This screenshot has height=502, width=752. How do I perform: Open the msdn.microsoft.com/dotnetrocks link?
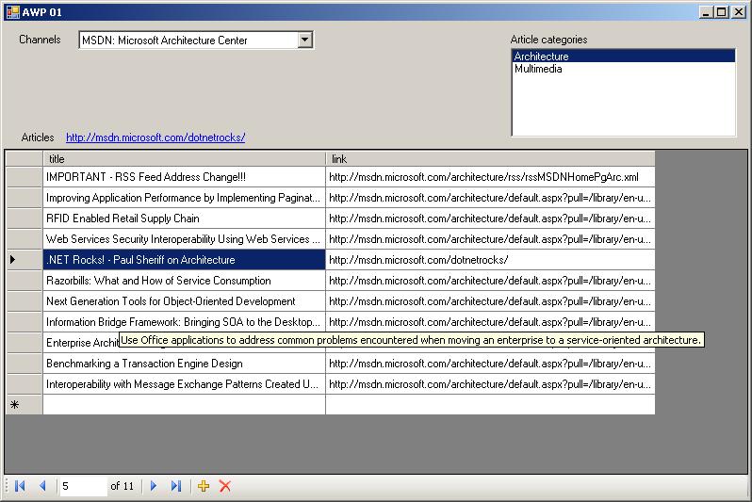[155, 138]
